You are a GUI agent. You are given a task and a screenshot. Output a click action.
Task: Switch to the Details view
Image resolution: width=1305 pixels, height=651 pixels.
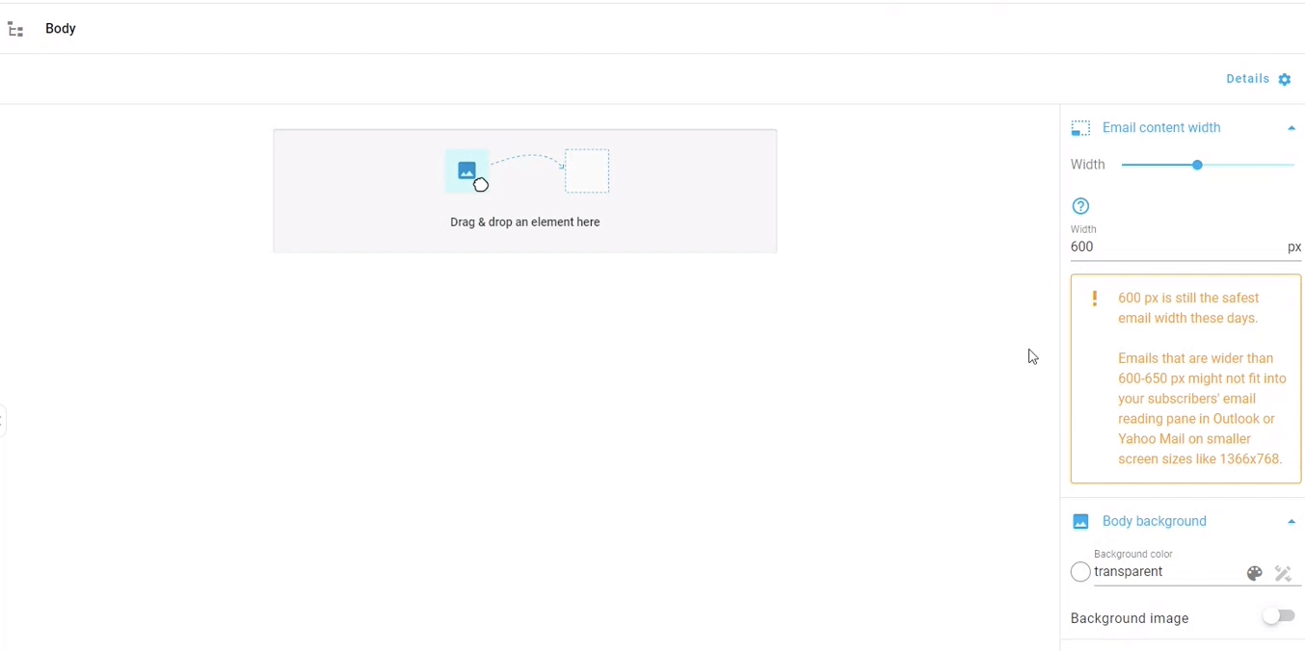tap(1247, 78)
